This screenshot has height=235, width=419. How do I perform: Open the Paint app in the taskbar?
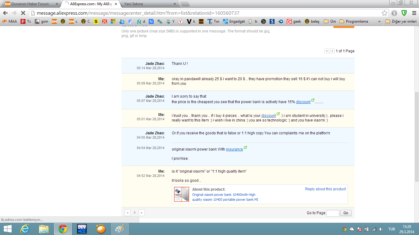[120, 229]
